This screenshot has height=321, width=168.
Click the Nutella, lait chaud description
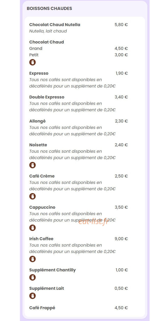click(x=48, y=31)
